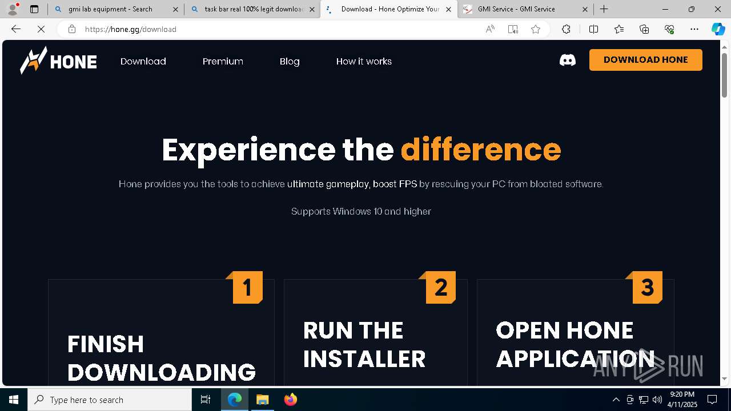The height and width of the screenshot is (411, 731).
Task: Open the Windows Start menu
Action: pyautogui.click(x=14, y=400)
